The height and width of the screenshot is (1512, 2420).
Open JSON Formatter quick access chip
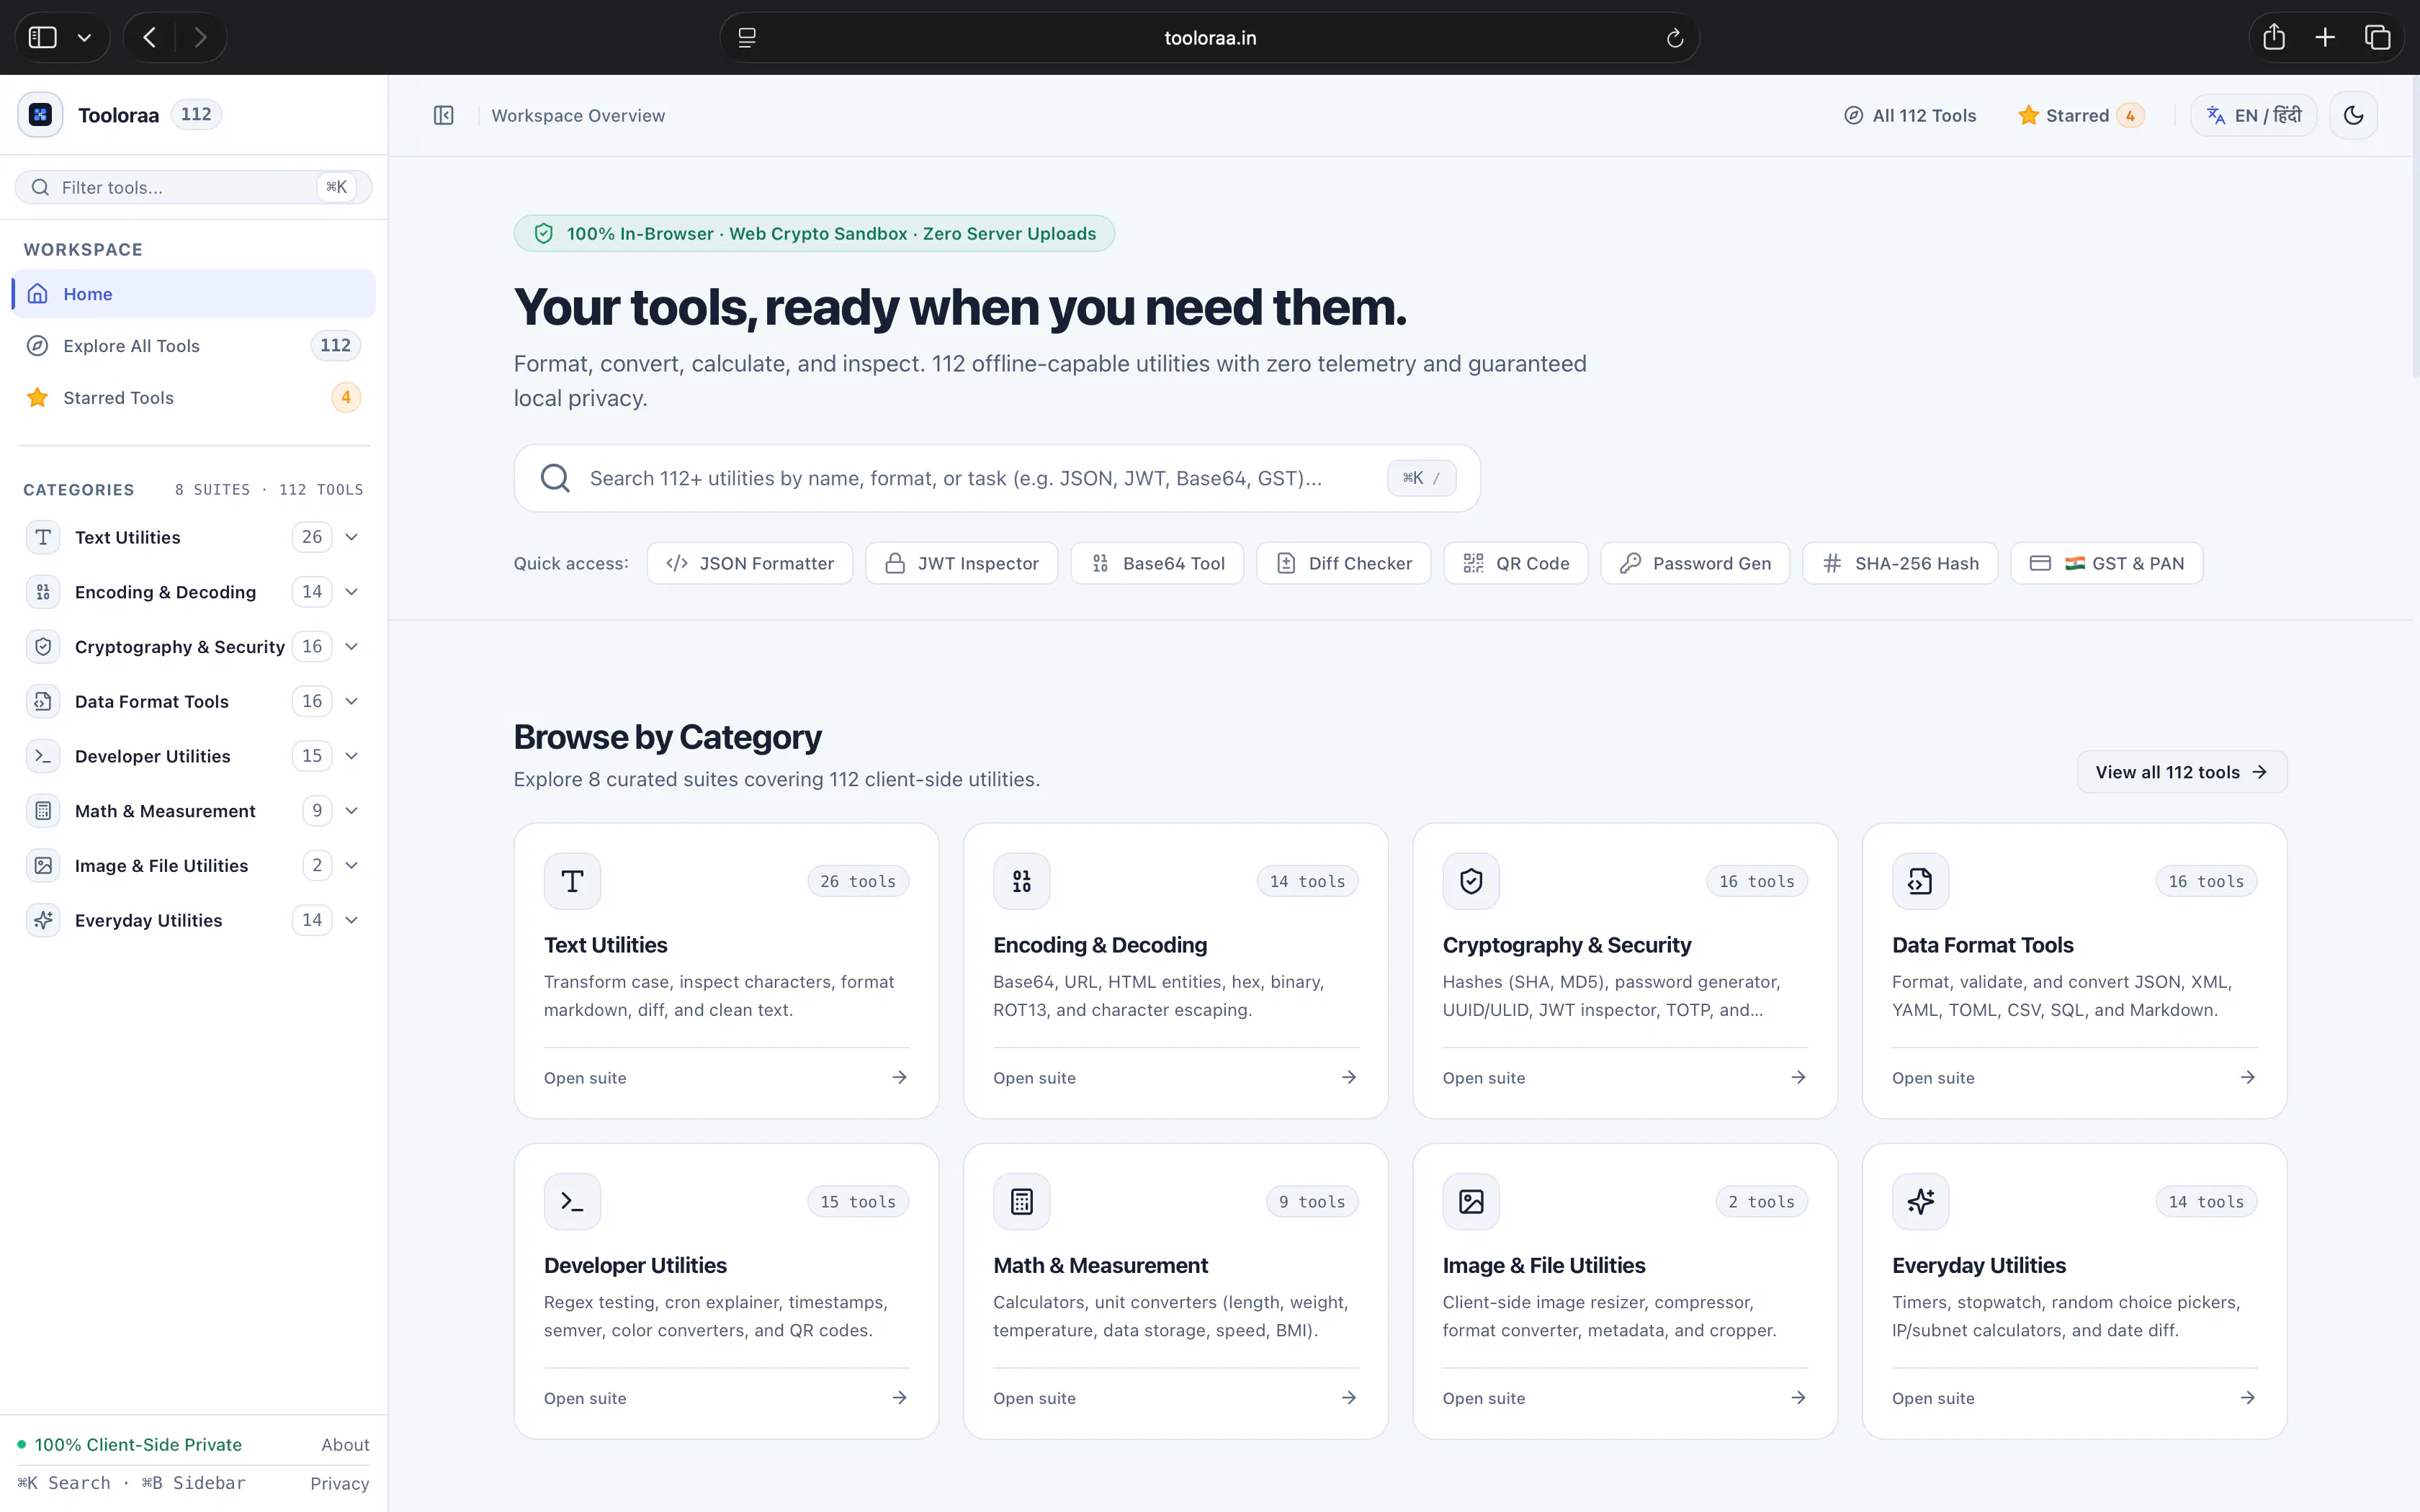pyautogui.click(x=750, y=563)
